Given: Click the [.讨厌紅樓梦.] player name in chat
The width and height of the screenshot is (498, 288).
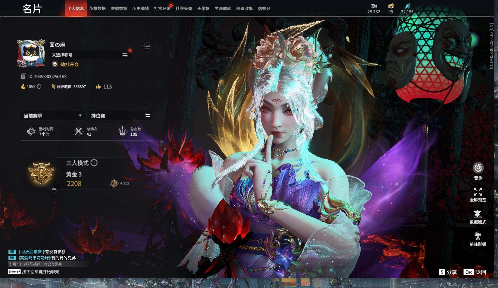Looking at the screenshot, I should point(32,252).
